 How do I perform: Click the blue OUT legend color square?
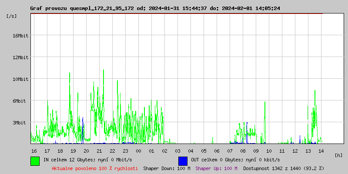pos(183,161)
